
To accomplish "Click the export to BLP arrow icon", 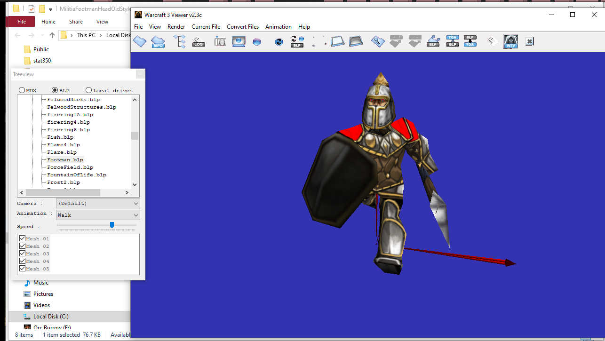I will point(433,41).
